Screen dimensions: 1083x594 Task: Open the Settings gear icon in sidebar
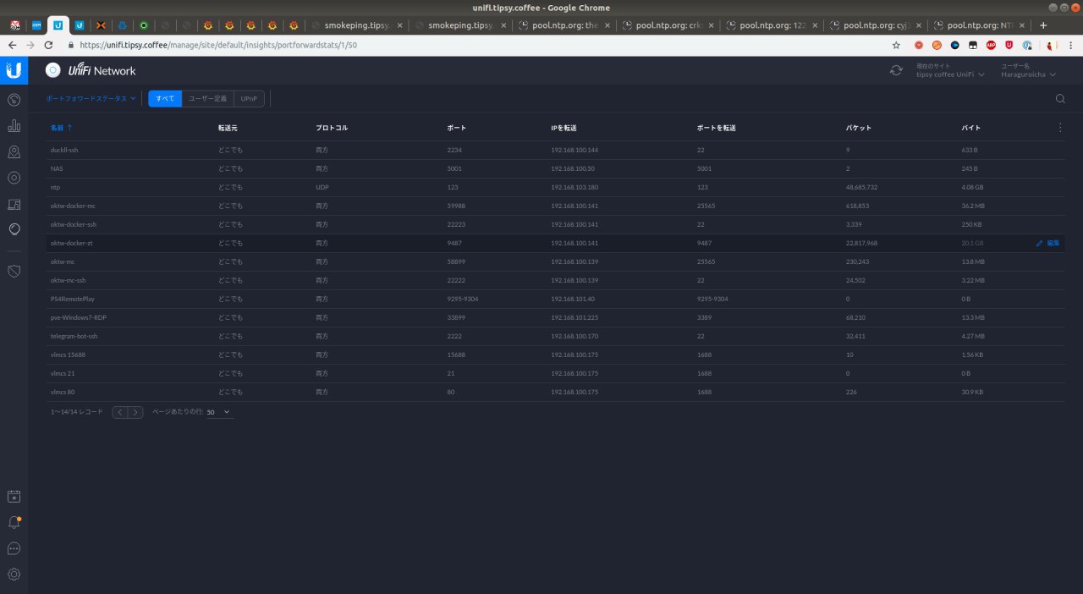point(14,575)
